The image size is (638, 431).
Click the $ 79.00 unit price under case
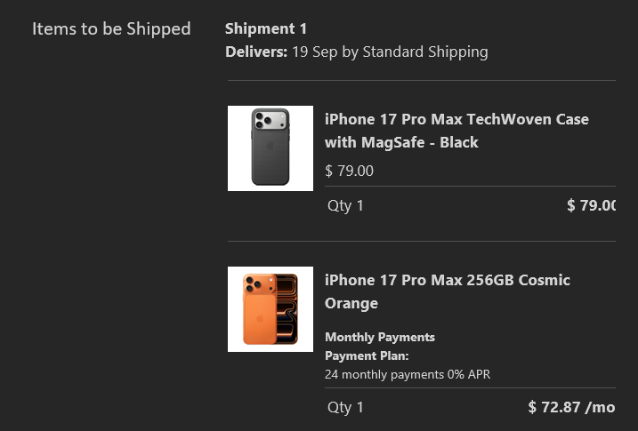tap(349, 171)
